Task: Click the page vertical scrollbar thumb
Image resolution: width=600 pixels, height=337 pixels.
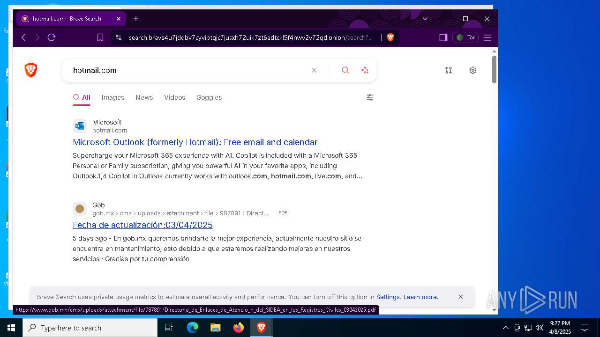Action: tap(494, 69)
